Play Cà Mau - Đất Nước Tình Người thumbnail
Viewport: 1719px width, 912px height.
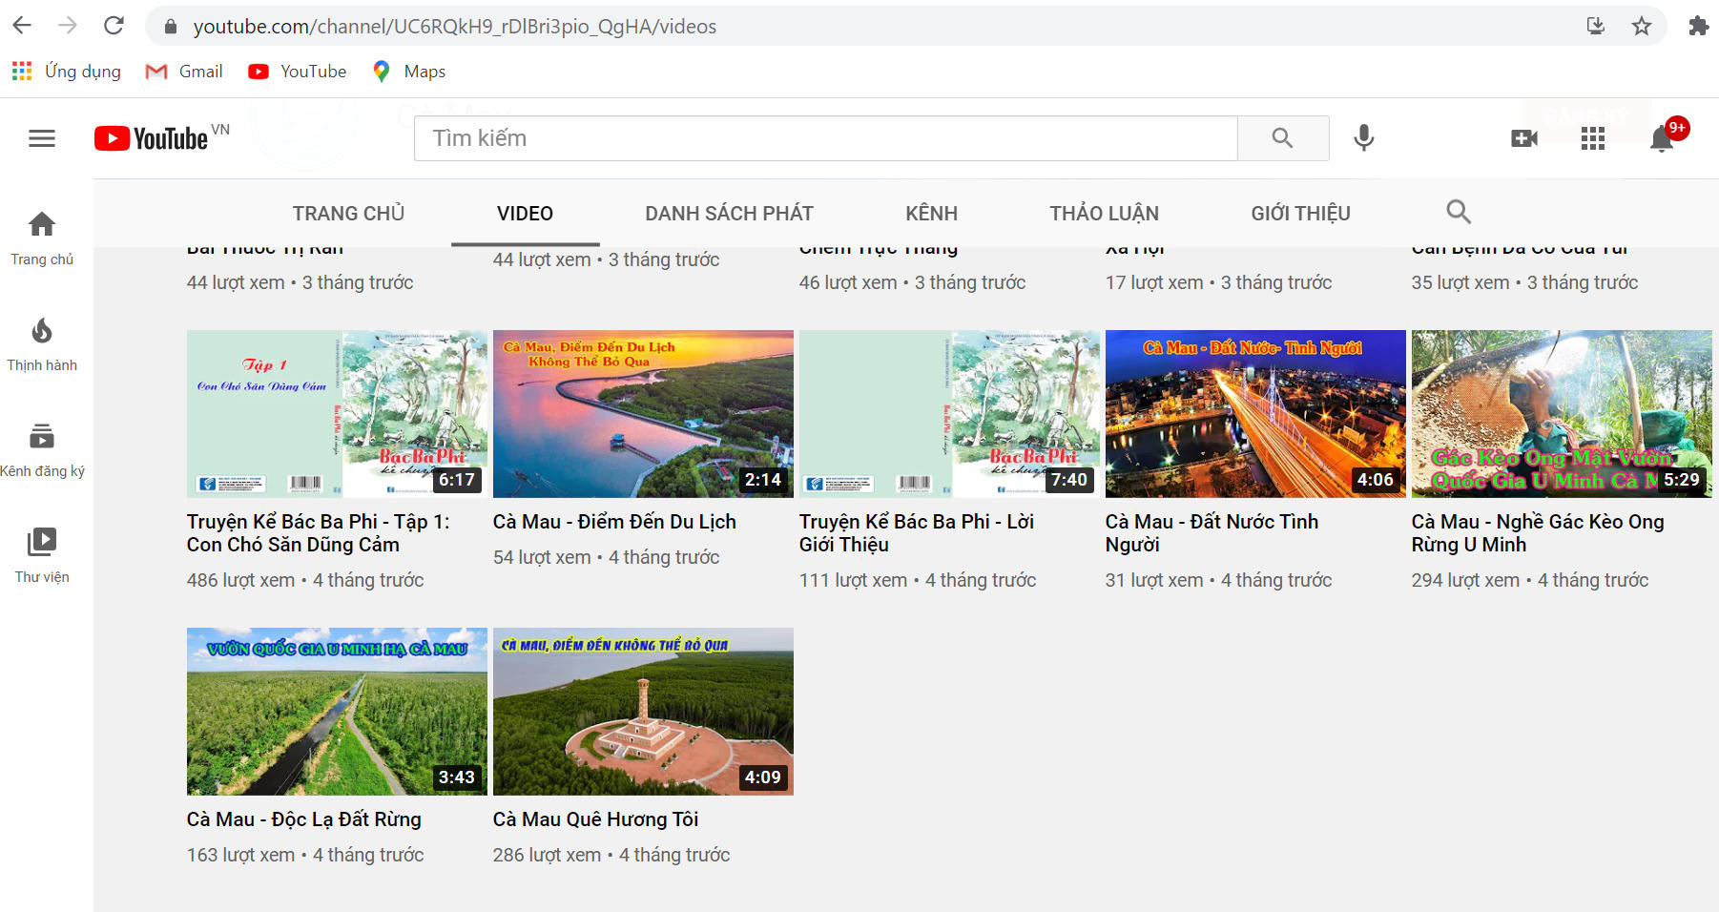[x=1254, y=413]
